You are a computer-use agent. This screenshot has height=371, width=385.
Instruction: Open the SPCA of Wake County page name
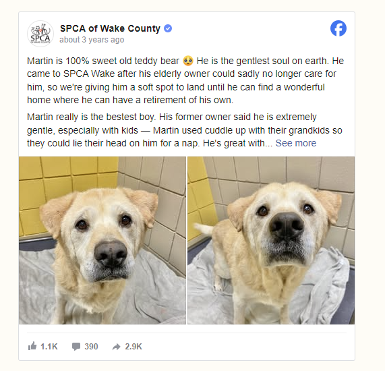tap(110, 28)
